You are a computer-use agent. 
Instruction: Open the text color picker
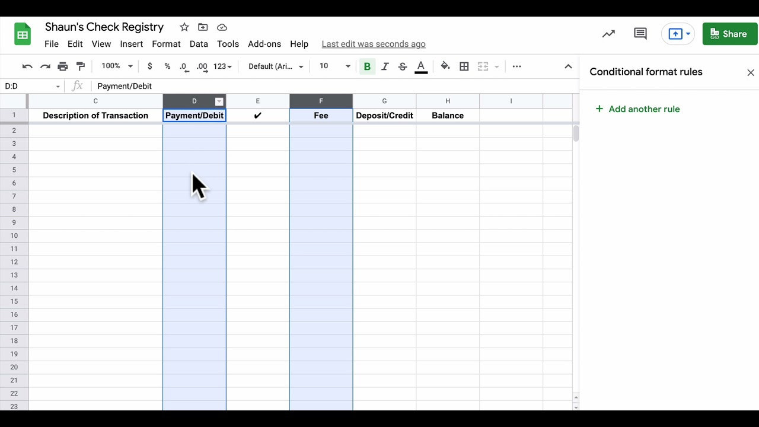(421, 66)
